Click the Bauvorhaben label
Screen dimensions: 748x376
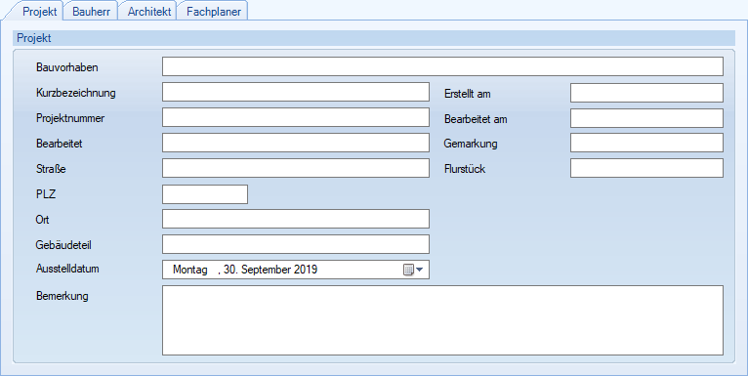pyautogui.click(x=66, y=67)
